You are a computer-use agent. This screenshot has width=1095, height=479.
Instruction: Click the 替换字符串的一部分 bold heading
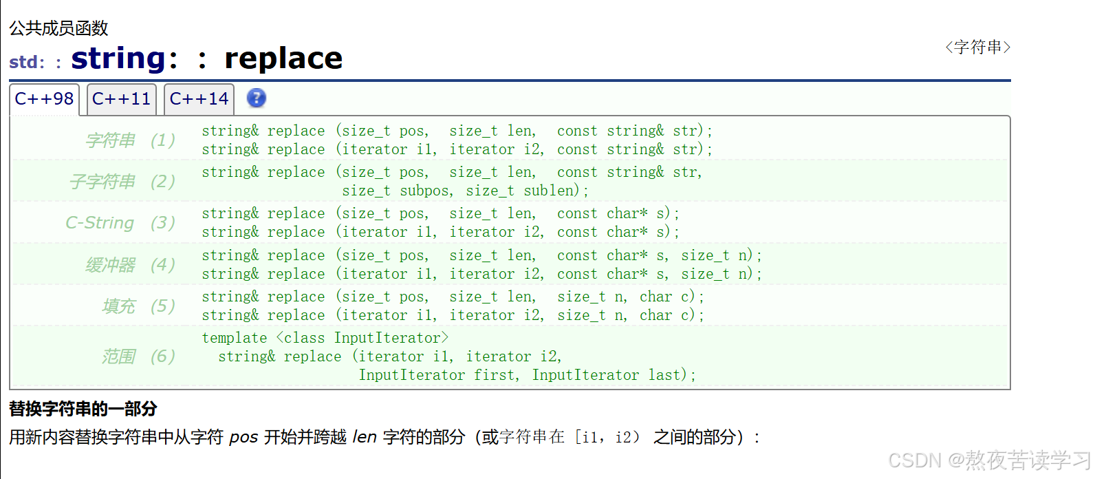tap(83, 409)
